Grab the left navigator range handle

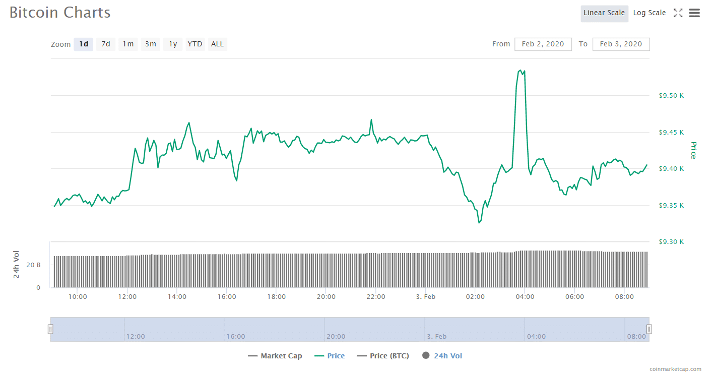[50, 329]
